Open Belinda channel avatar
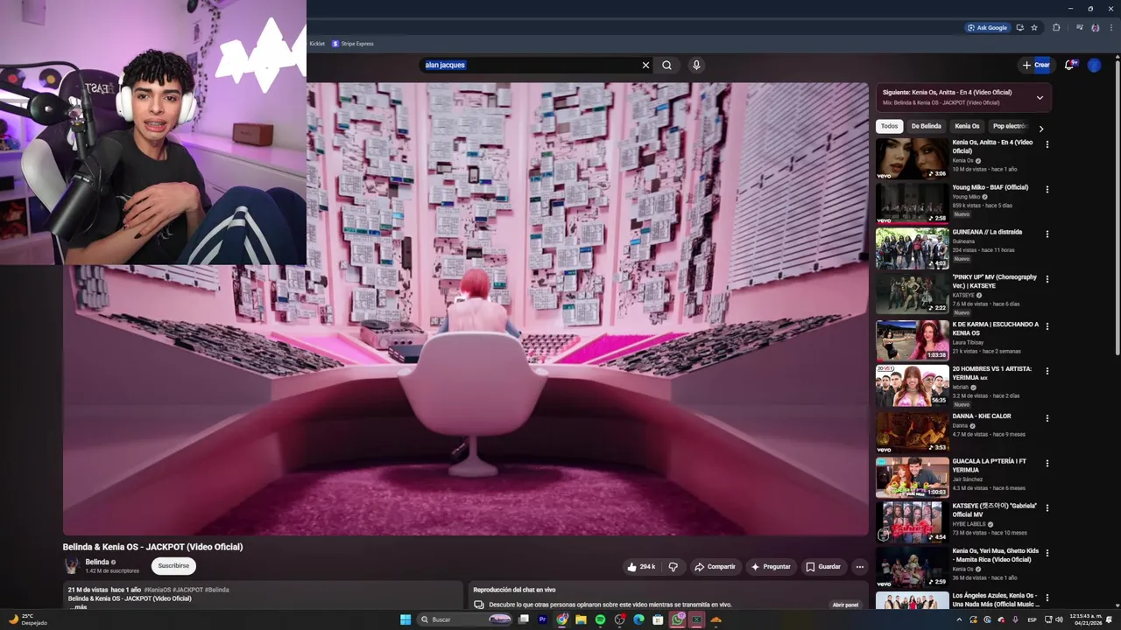The width and height of the screenshot is (1121, 630). point(71,565)
